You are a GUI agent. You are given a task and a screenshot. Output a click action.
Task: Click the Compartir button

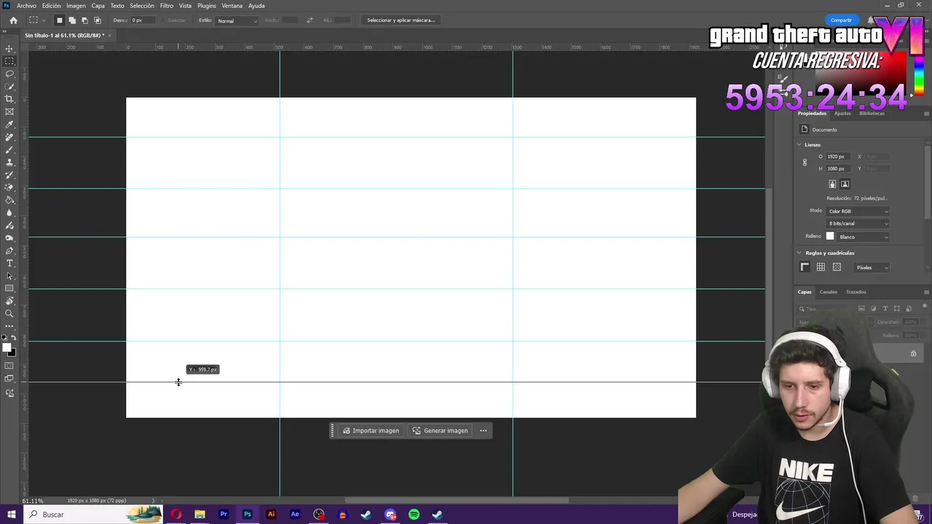(x=841, y=20)
